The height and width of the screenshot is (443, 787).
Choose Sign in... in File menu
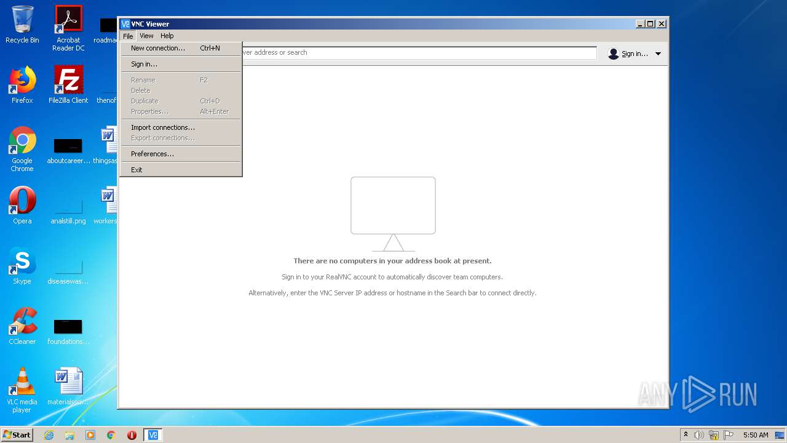point(181,64)
